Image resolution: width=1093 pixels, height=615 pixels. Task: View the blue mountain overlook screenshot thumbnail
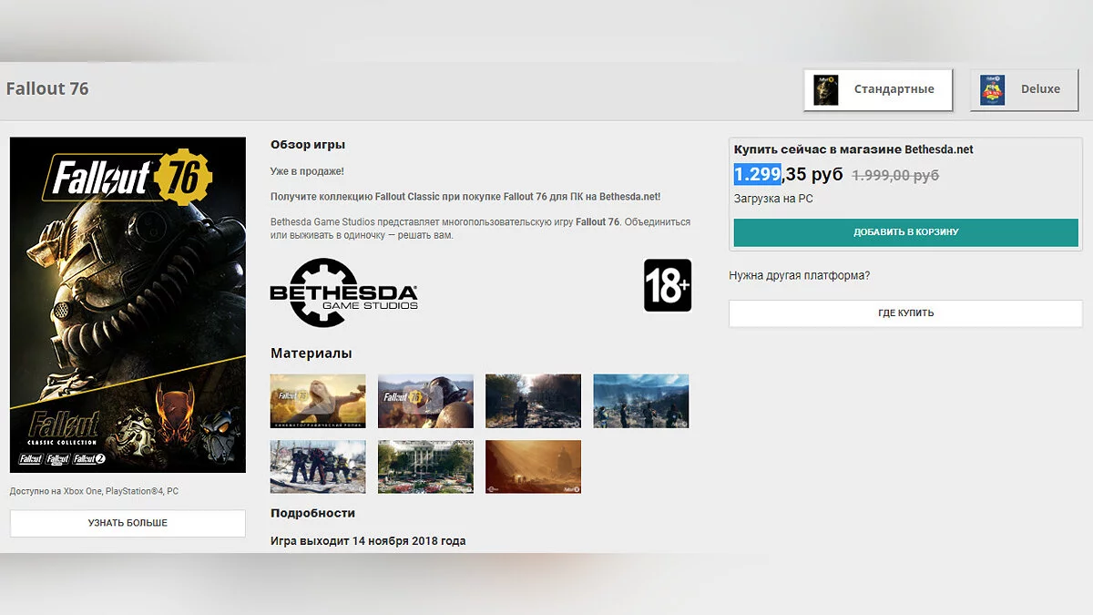click(640, 401)
